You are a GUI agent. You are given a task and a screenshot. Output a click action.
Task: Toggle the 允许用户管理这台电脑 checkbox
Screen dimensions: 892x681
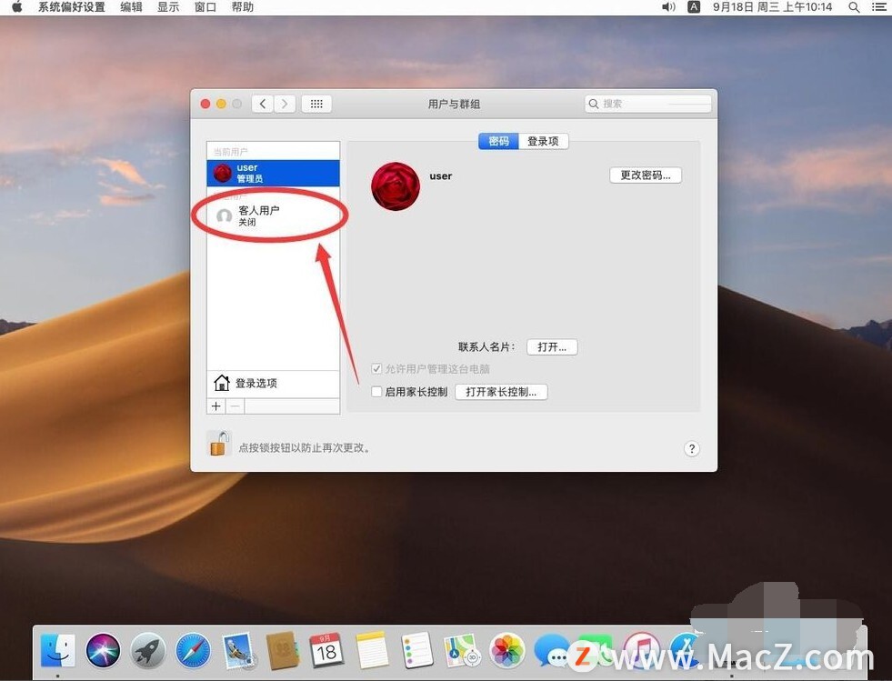pos(376,368)
